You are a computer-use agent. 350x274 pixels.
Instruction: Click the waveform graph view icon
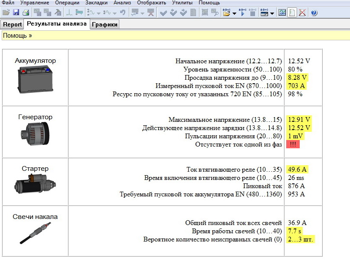click(282, 13)
